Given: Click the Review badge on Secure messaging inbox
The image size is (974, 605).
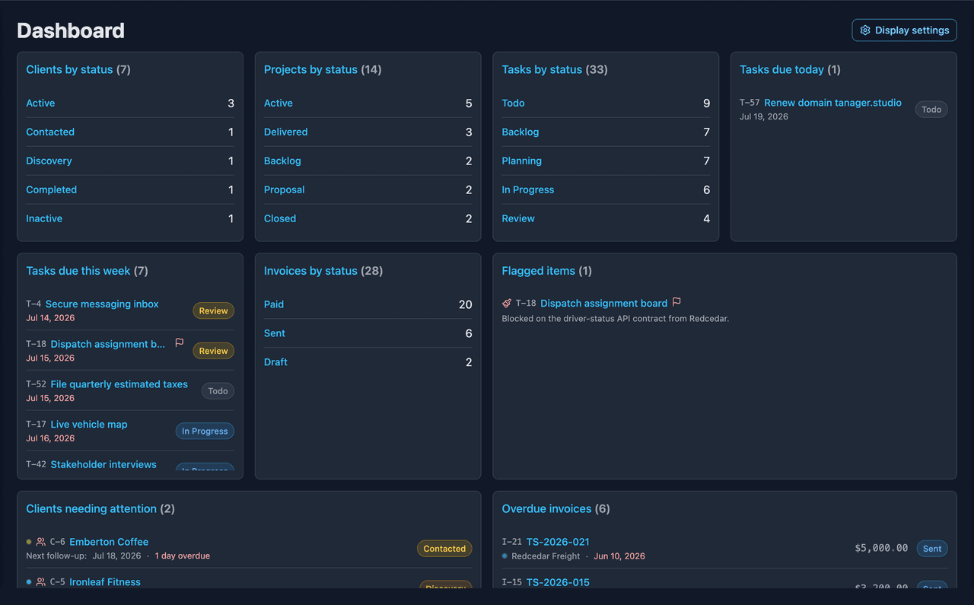Looking at the screenshot, I should 213,310.
